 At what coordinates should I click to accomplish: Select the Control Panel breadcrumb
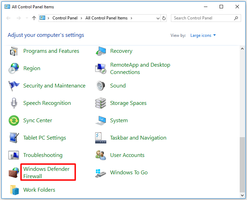[x=65, y=18]
